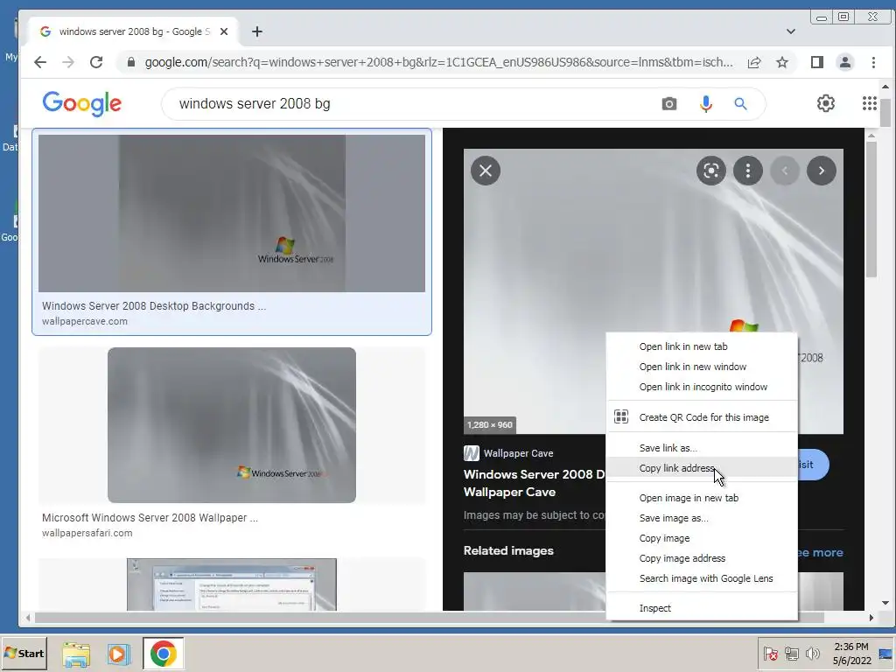
Task: Click the Google logo
Action: click(x=81, y=104)
